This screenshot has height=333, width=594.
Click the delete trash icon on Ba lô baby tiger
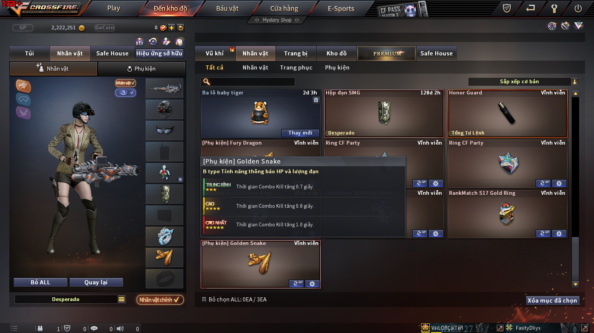pos(316,100)
